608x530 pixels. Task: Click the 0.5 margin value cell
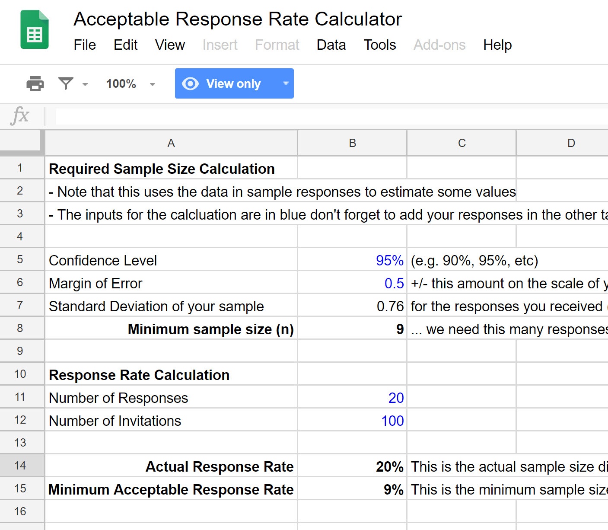click(352, 282)
